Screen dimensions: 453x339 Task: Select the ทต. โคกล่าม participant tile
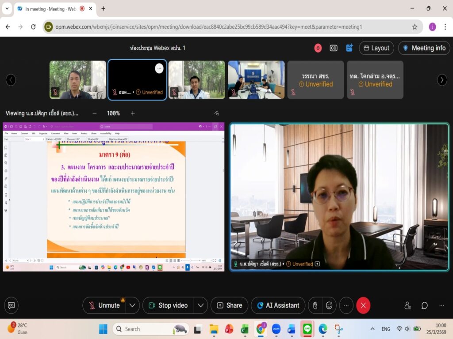375,80
